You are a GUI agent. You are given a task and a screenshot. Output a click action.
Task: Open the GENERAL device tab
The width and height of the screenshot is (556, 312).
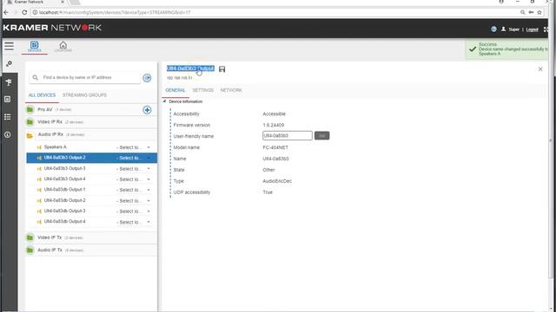pos(175,90)
